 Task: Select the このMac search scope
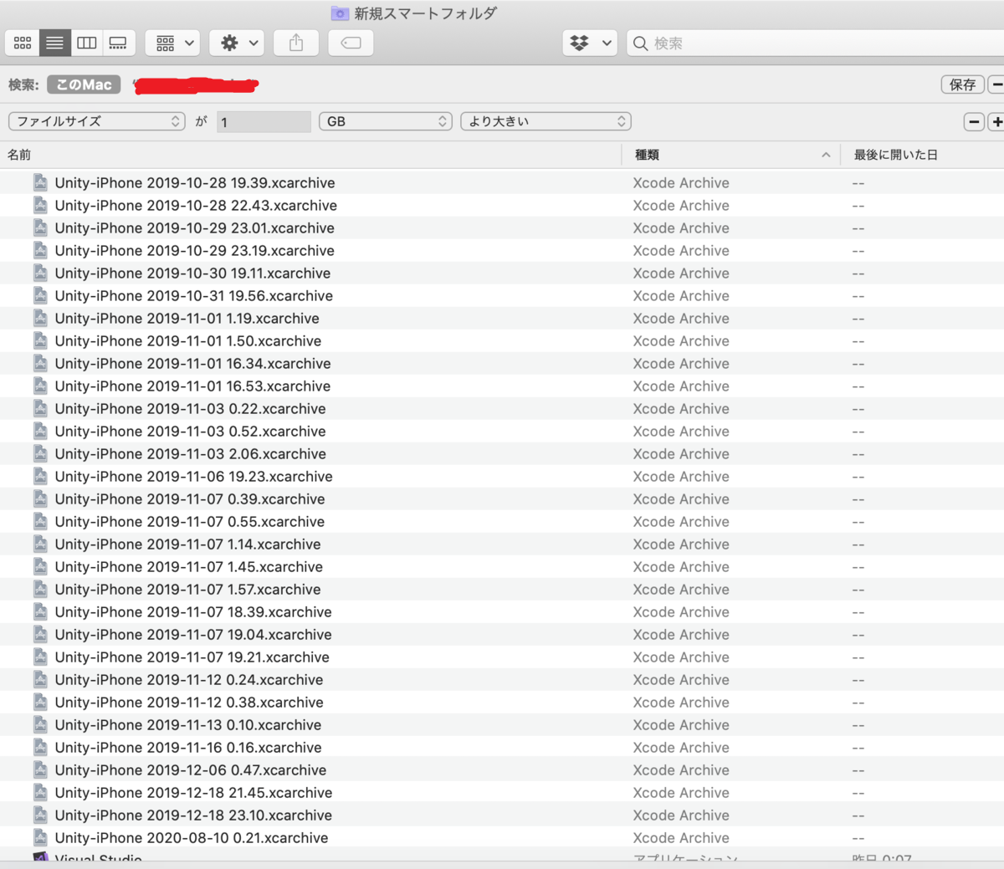84,84
